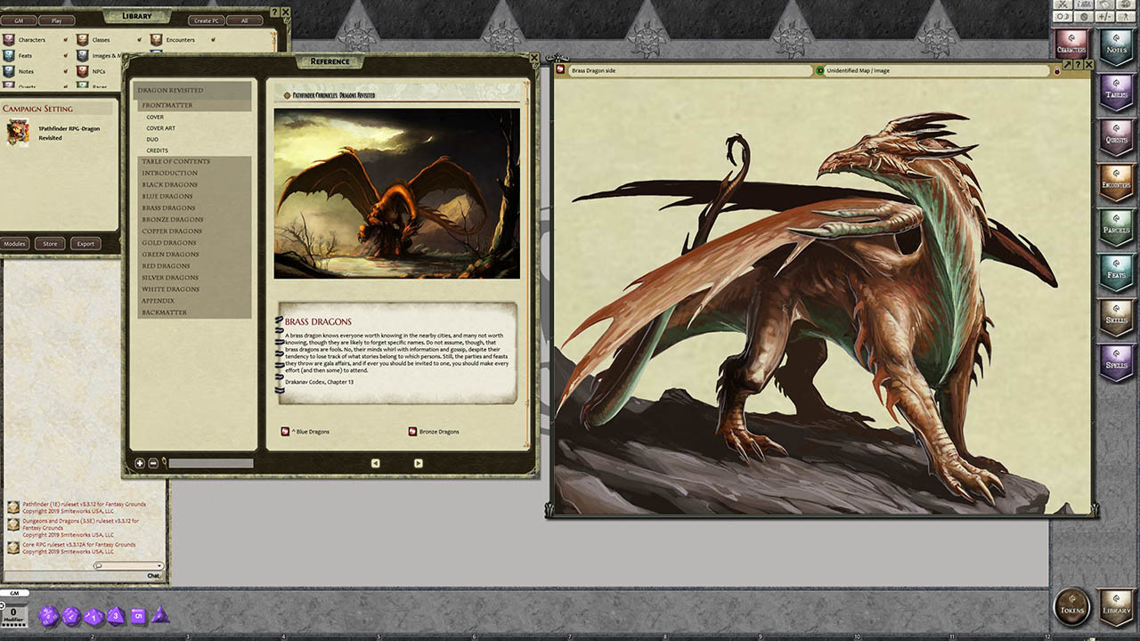
Task: Click the help icon in Library window
Action: coord(274,12)
